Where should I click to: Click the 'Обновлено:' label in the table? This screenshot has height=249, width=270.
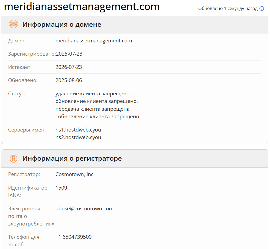(23, 80)
